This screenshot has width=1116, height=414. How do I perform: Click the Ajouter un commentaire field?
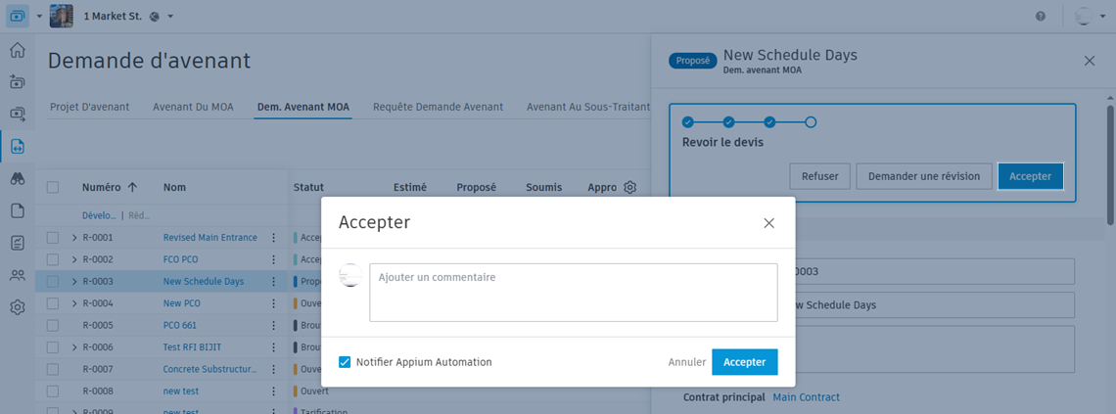(x=573, y=293)
